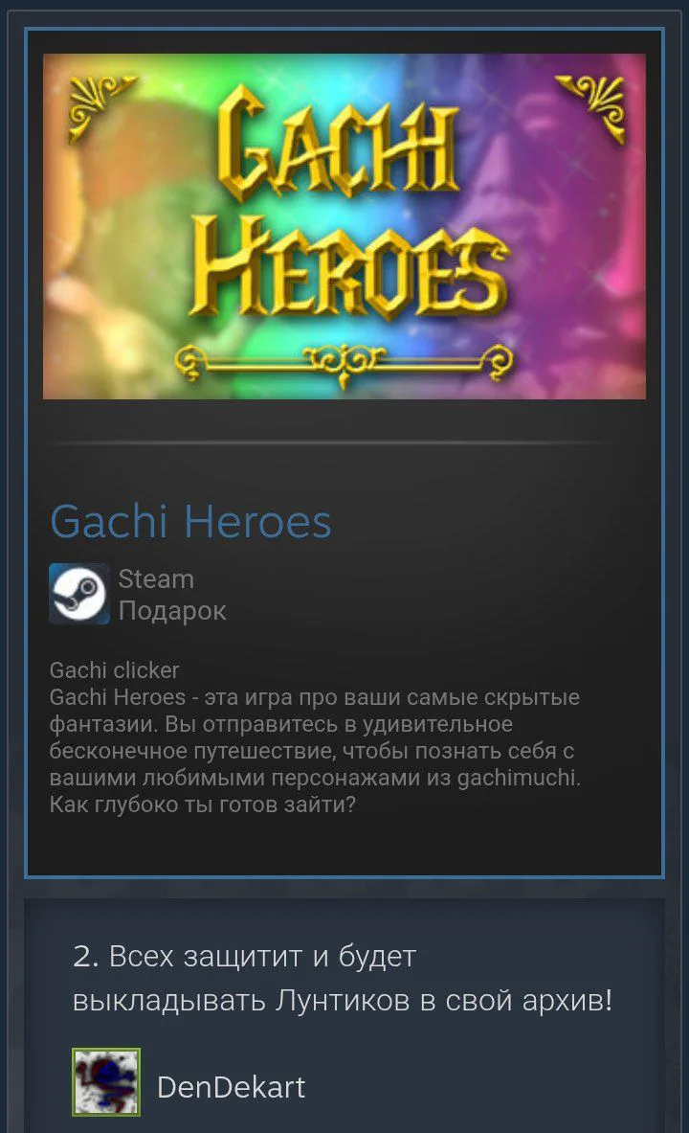Click the gold ornamental divider under HEROES
Viewport: 689px width, 1133px height.
[x=344, y=360]
